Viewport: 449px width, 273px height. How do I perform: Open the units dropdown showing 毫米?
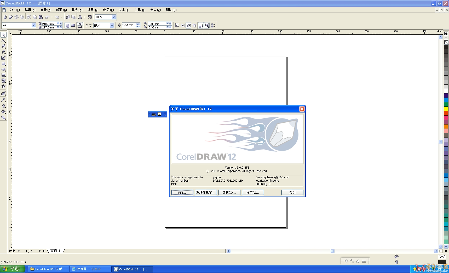pyautogui.click(x=112, y=25)
